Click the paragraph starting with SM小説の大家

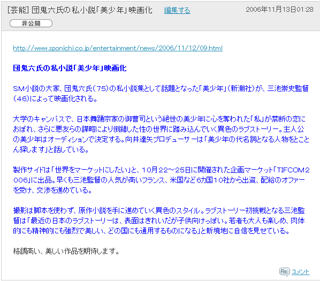coord(161,94)
